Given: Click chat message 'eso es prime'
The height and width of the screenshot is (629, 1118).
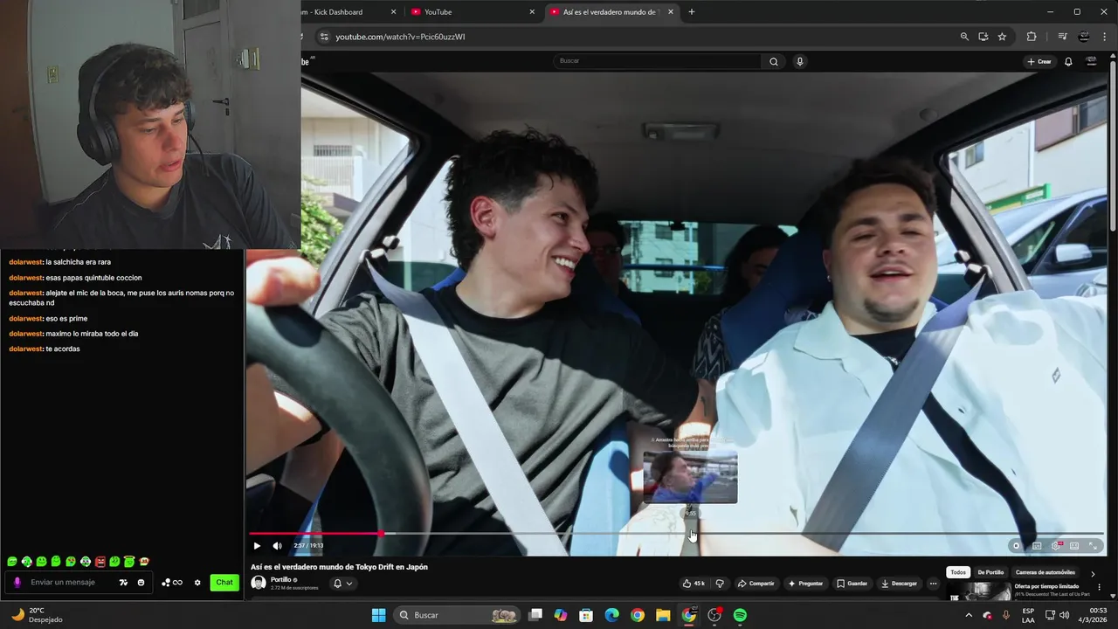Looking at the screenshot, I should [66, 319].
